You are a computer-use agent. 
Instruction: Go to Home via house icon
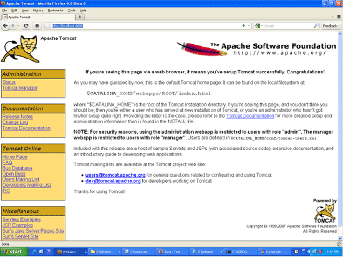(x=37, y=26)
